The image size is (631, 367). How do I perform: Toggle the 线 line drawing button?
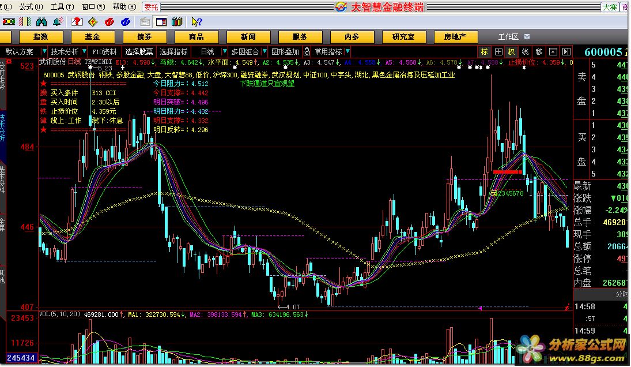[525, 51]
